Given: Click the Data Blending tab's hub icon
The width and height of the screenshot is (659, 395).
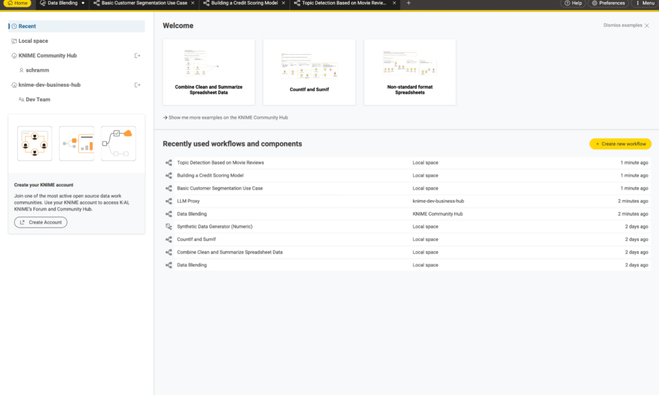Looking at the screenshot, I should 43,3.
